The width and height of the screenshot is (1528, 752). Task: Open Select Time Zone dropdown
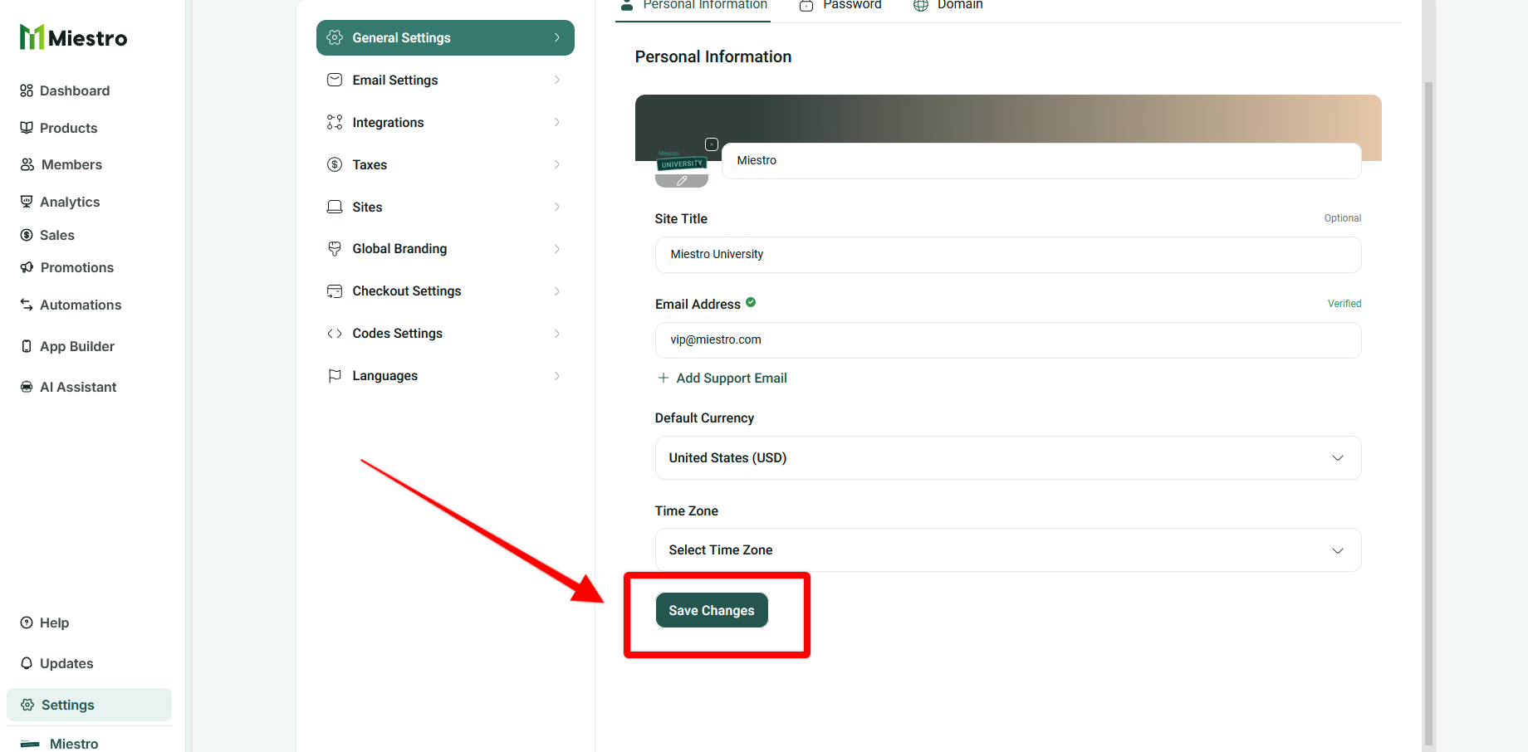1008,550
